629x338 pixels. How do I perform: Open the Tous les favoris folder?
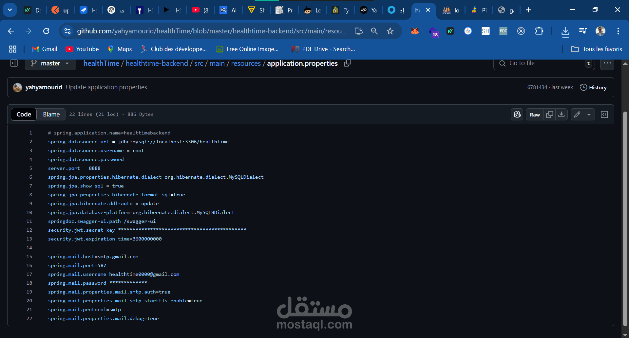[596, 49]
